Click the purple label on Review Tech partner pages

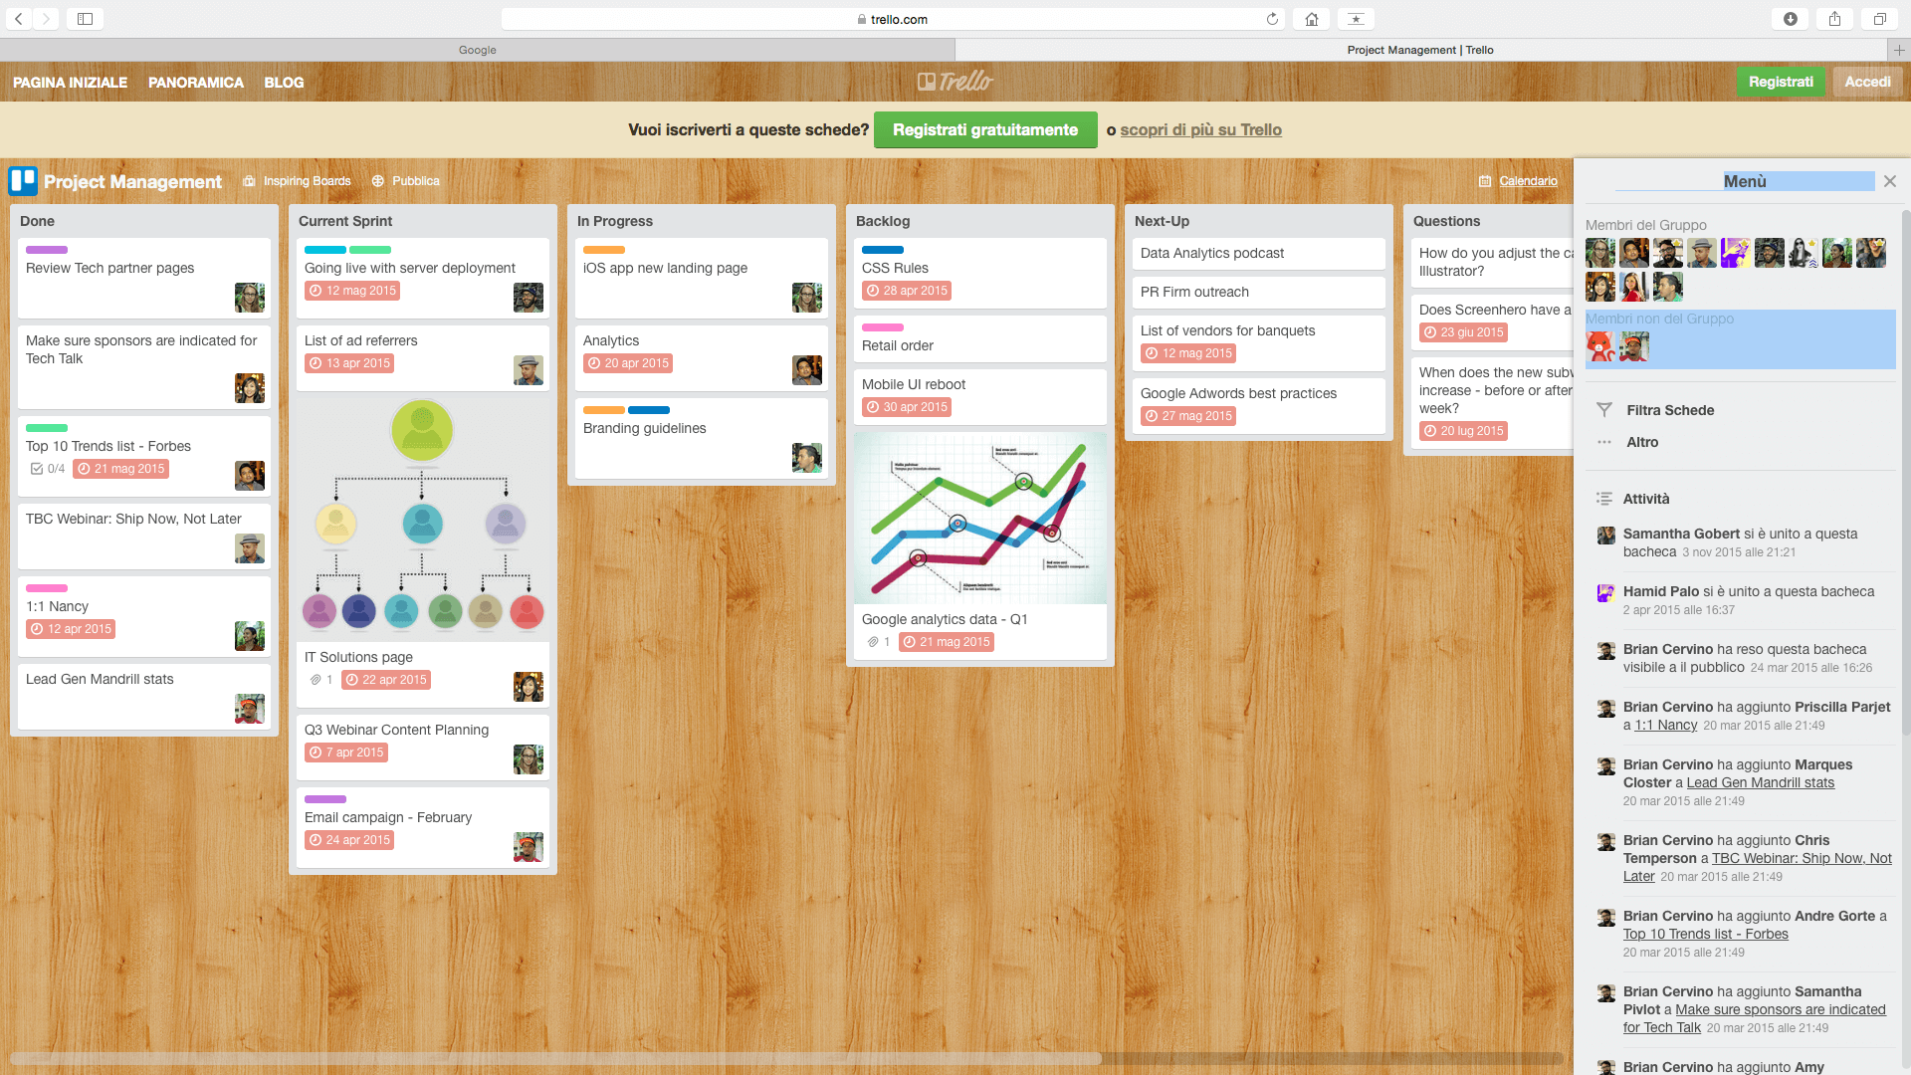click(47, 250)
